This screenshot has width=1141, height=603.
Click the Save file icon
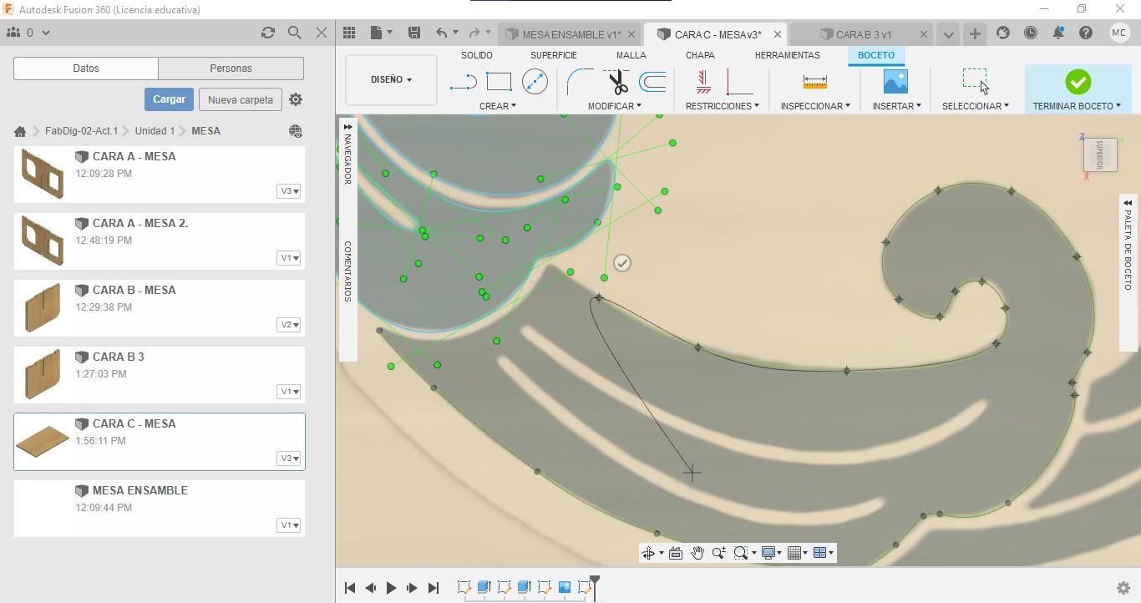click(413, 33)
